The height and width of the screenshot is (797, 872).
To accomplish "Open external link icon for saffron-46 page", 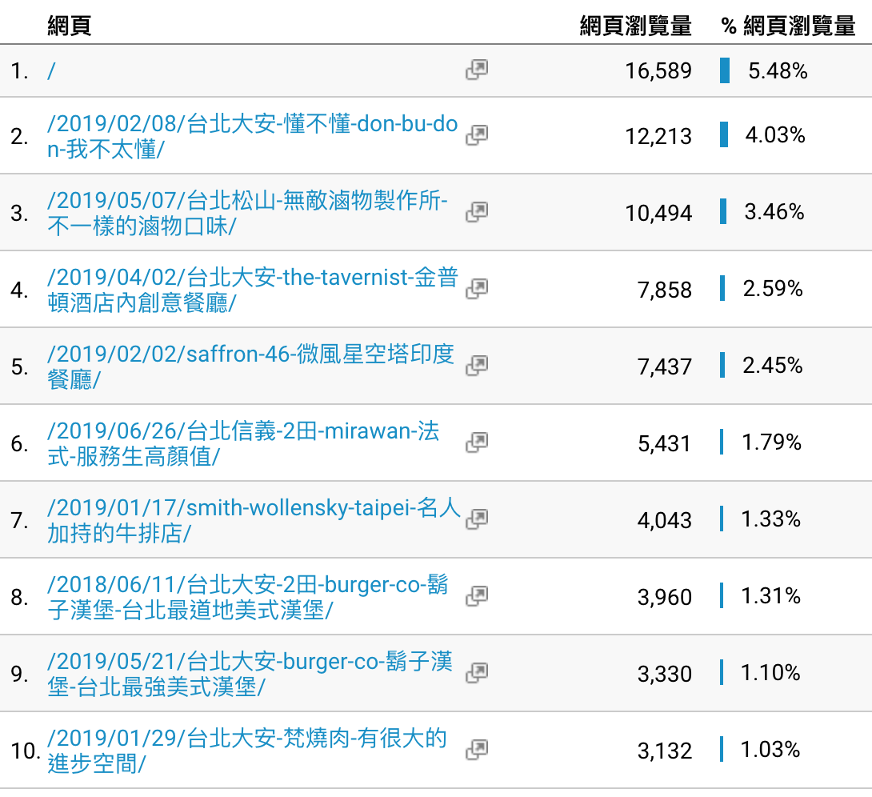I will pos(477,366).
